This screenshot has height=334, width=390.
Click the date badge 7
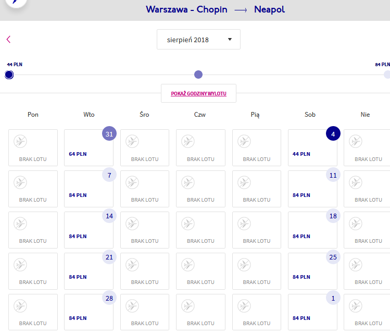(x=109, y=175)
